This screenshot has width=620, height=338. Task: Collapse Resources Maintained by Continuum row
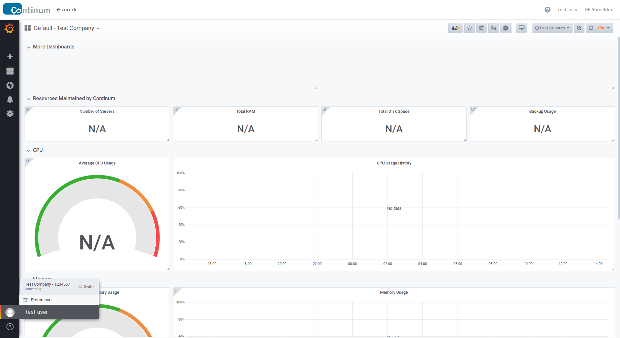click(71, 98)
